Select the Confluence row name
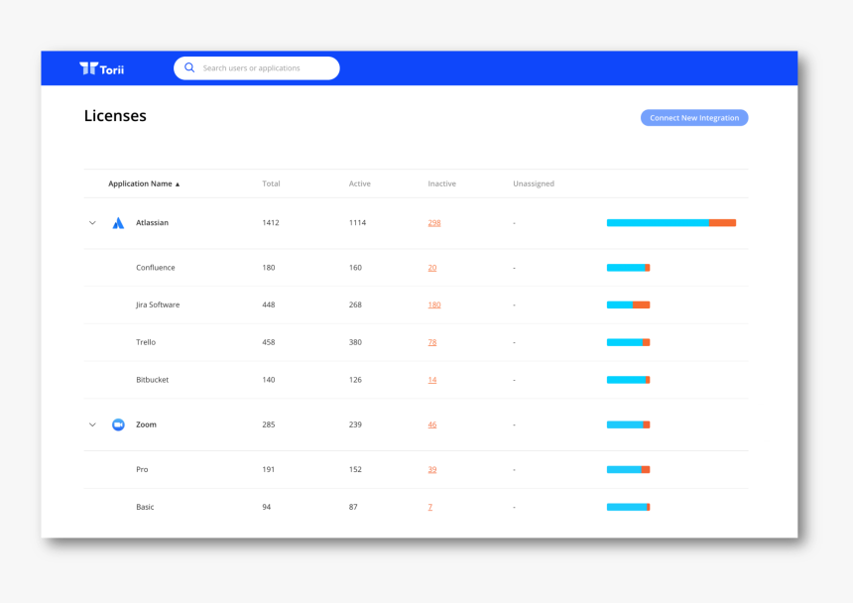Screen dimensions: 853x603 click(x=156, y=268)
